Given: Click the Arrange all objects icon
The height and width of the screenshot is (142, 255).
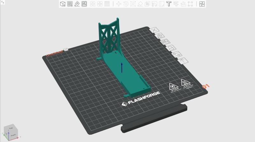Looking at the screenshot, I should 84,4.
